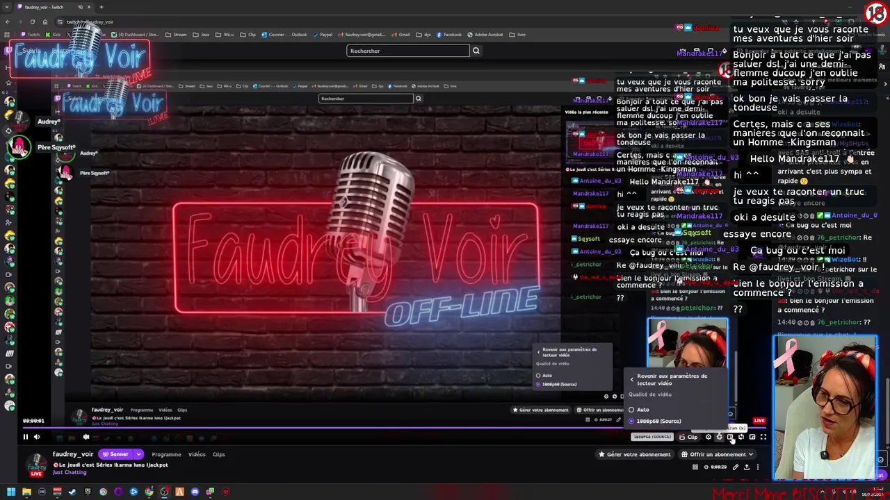Go back via Revenir aux paramètres chevron

632,379
